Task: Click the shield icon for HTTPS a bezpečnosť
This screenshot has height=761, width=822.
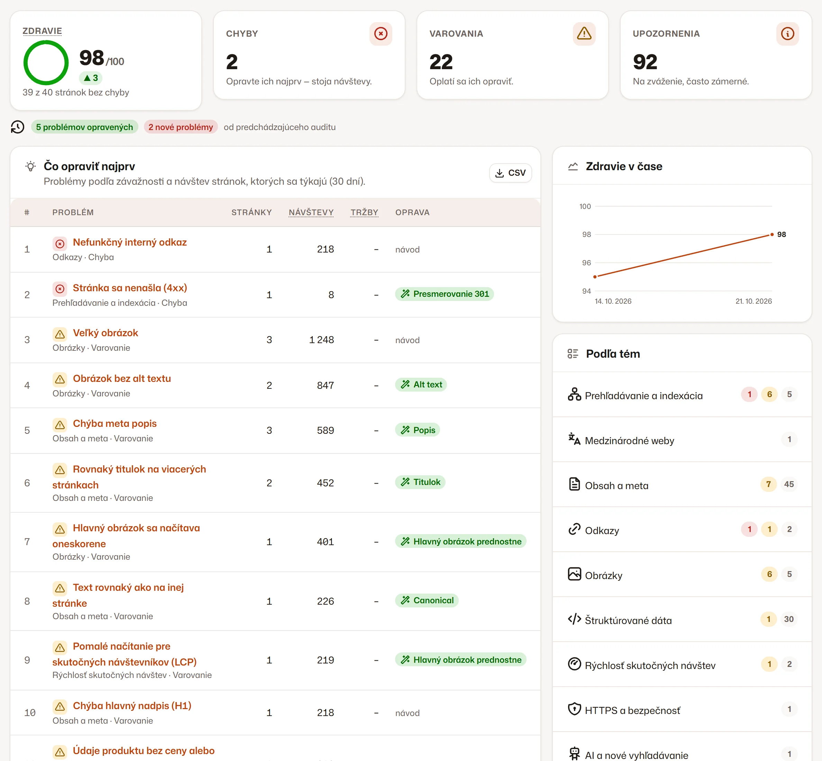Action: click(574, 709)
